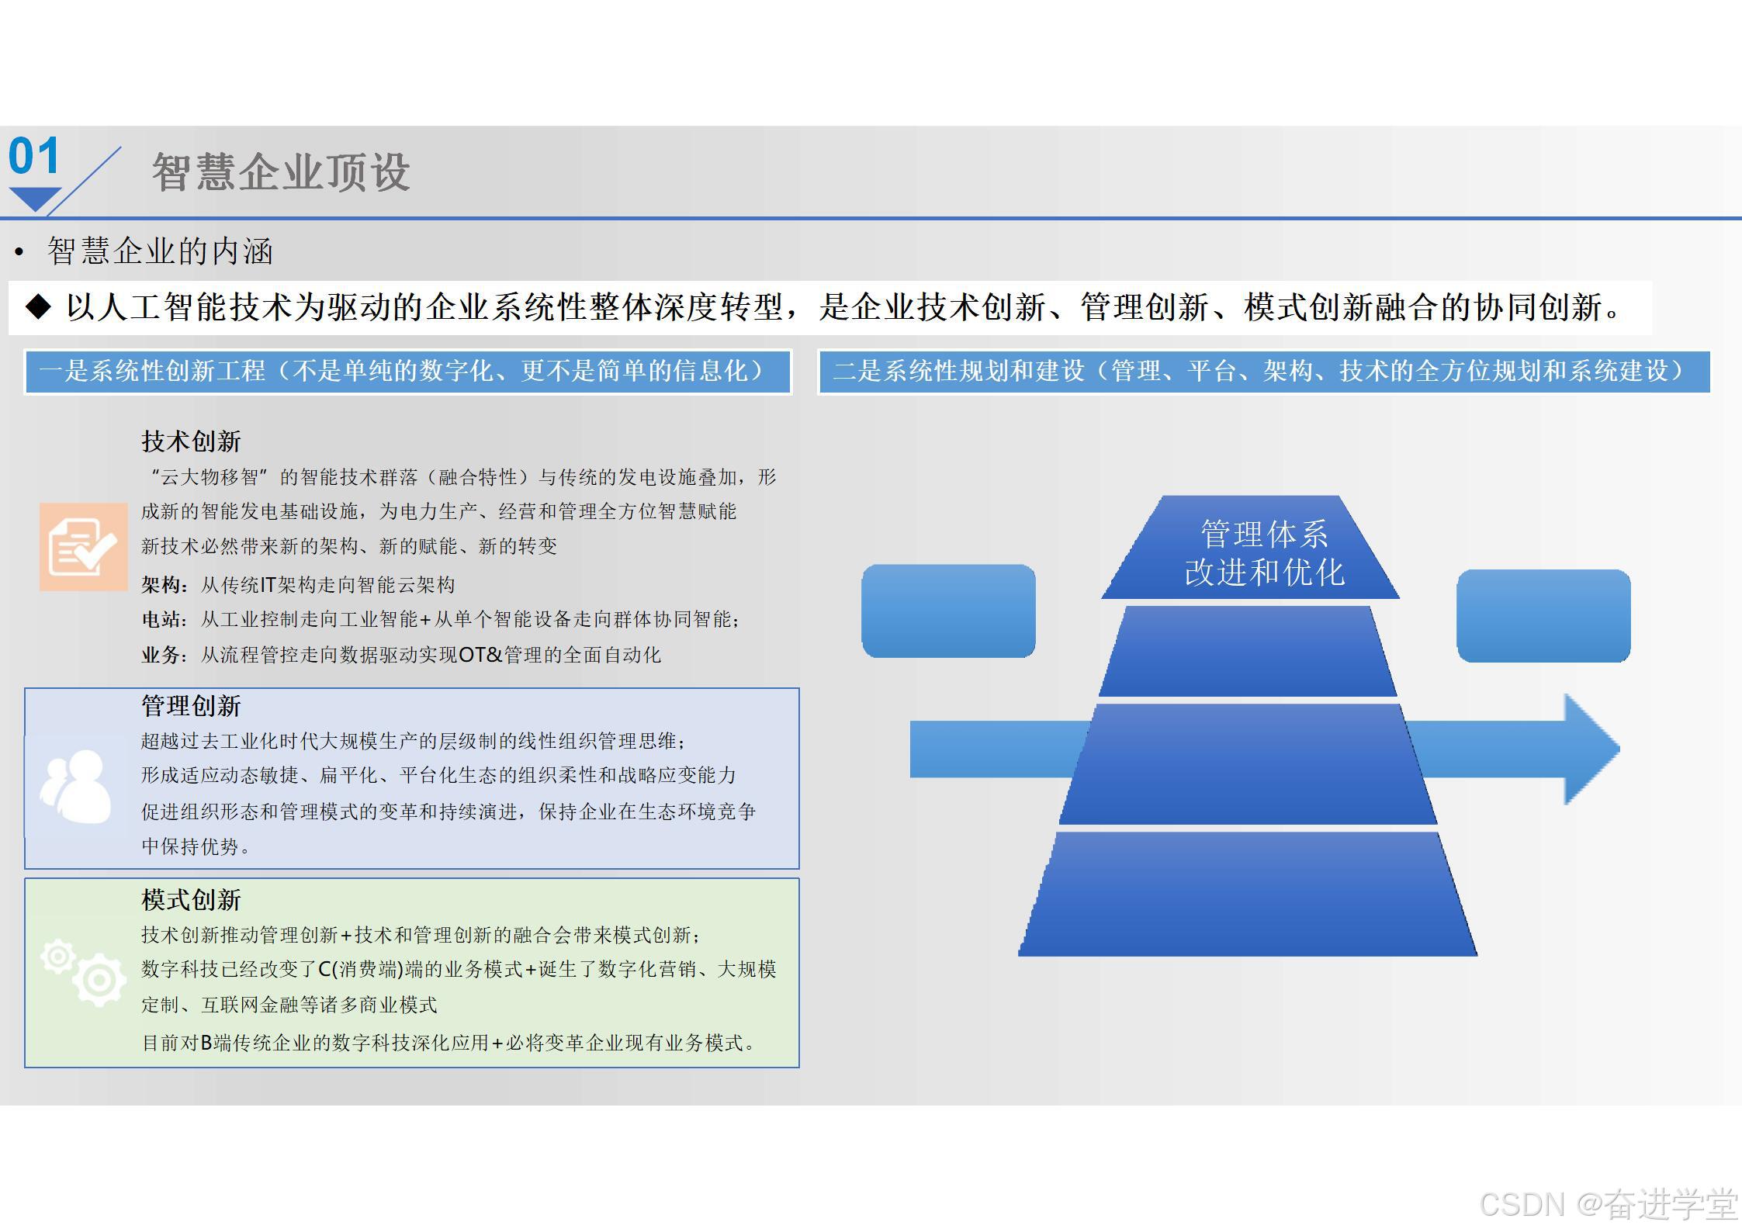Click the 管理创新 heading
The image size is (1742, 1232).
click(191, 706)
